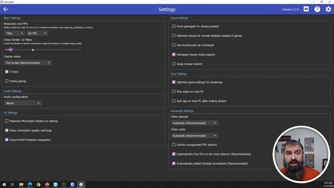Viewport: 334px width, 188px height.
Task: Check Quit app on host PC after stream
Action: [174, 101]
